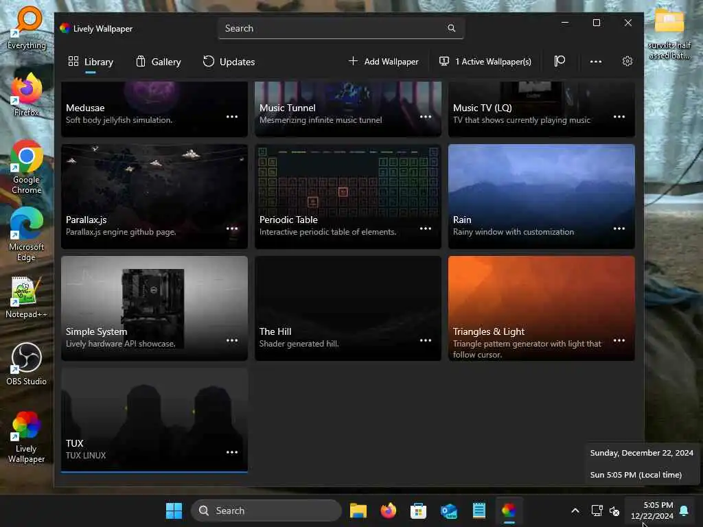Select the Simple System wallpaper thumbnail
Viewport: 703px width, 527px height.
coord(154,308)
